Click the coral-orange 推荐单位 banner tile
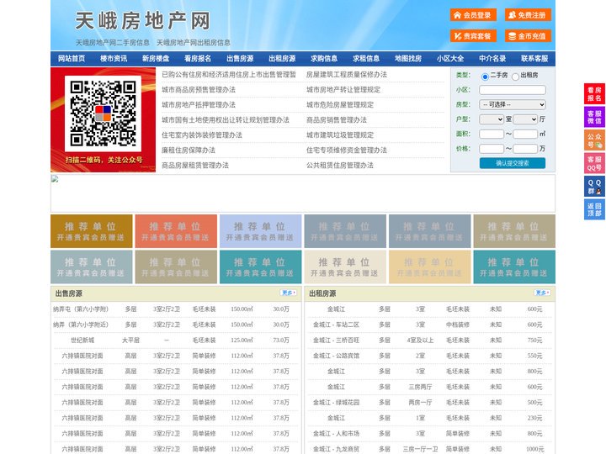 pos(176,231)
